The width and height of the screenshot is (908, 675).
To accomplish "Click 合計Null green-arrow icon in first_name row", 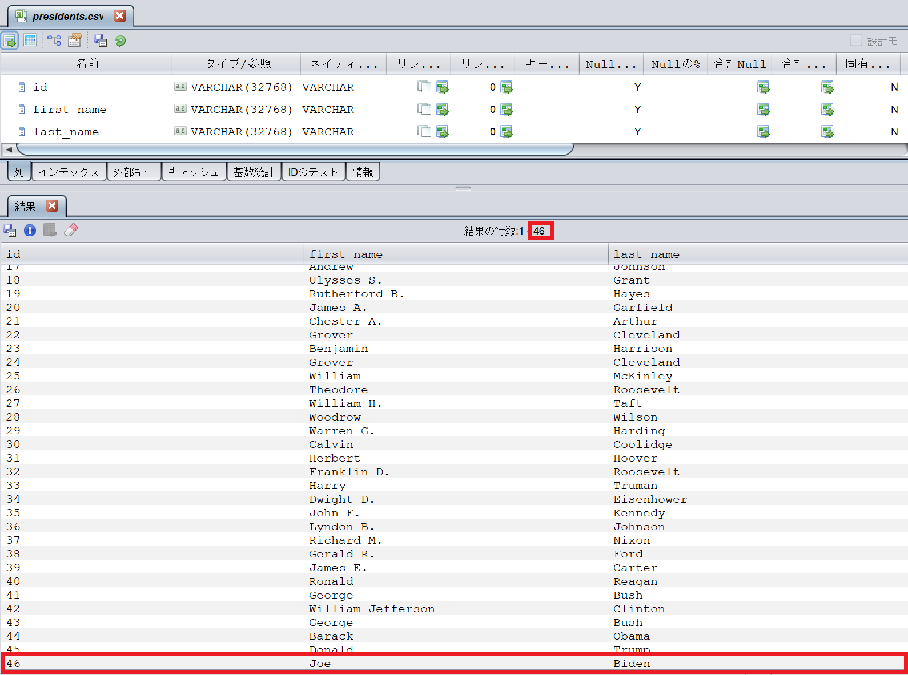I will (x=764, y=110).
